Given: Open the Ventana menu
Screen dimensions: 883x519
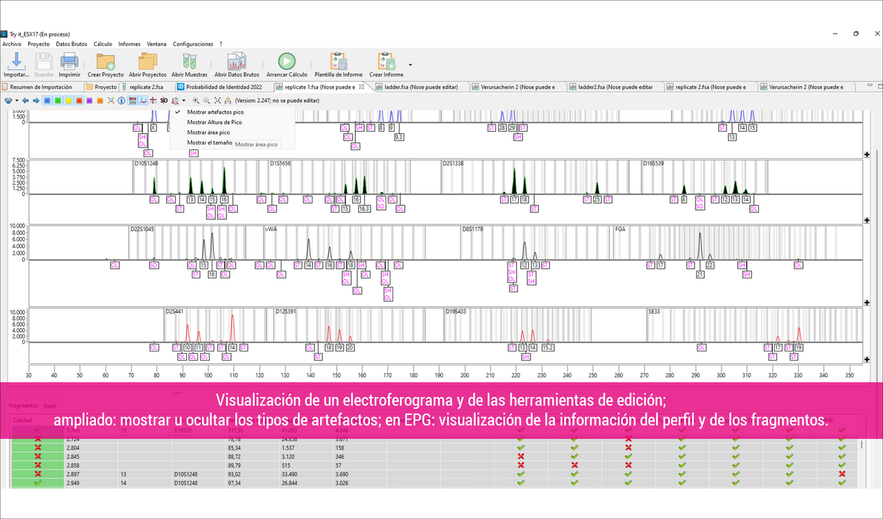Looking at the screenshot, I should click(x=157, y=44).
